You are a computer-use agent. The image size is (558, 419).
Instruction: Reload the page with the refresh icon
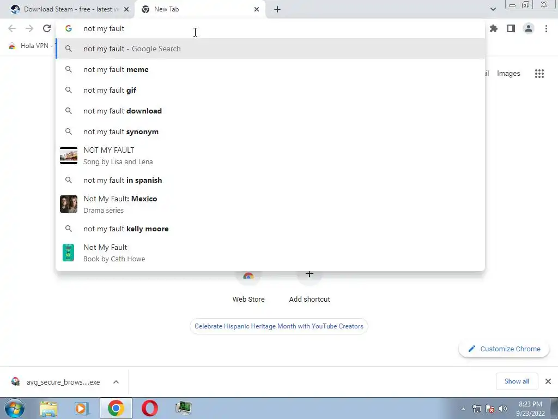47,28
